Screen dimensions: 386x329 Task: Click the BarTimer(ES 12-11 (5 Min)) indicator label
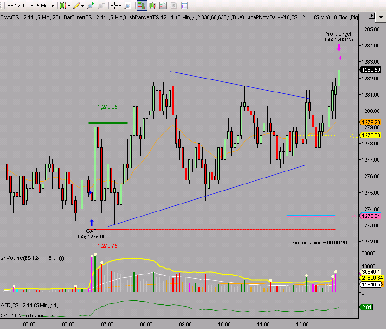(x=95, y=17)
